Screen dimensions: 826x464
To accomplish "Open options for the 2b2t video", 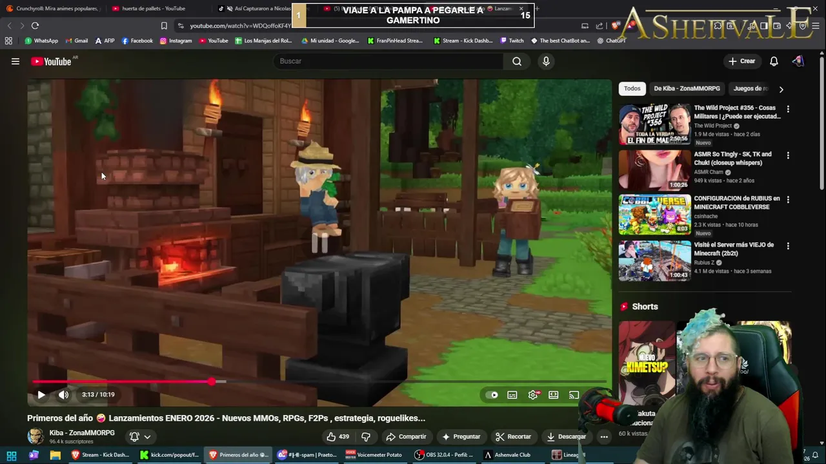I will click(788, 246).
